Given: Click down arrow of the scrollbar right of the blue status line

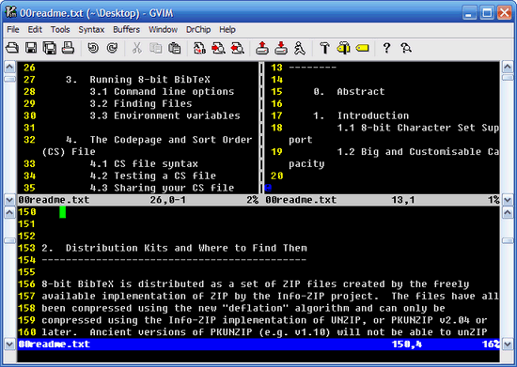Looking at the screenshot, I should point(508,344).
